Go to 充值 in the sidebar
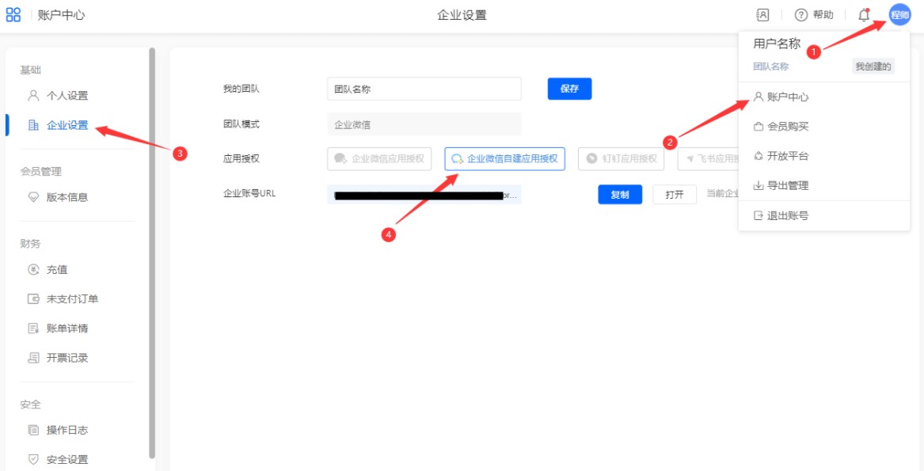 [56, 270]
